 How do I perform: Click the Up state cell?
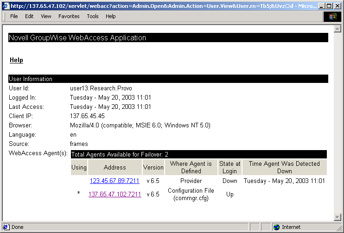[229, 195]
